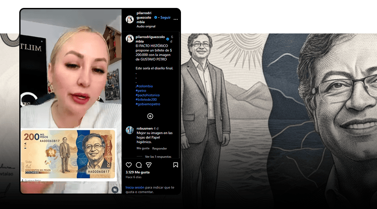Unmute the video with the speaker icon
The image size is (377, 209).
pyautogui.click(x=115, y=189)
